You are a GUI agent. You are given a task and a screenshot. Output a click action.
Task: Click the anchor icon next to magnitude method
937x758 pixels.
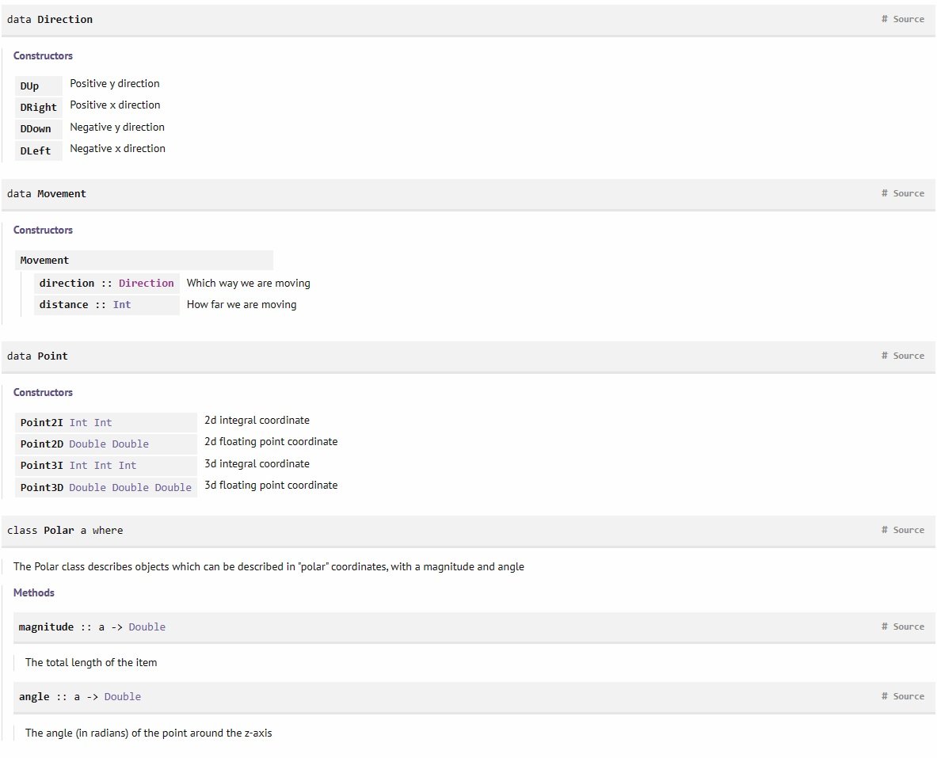[x=883, y=627]
